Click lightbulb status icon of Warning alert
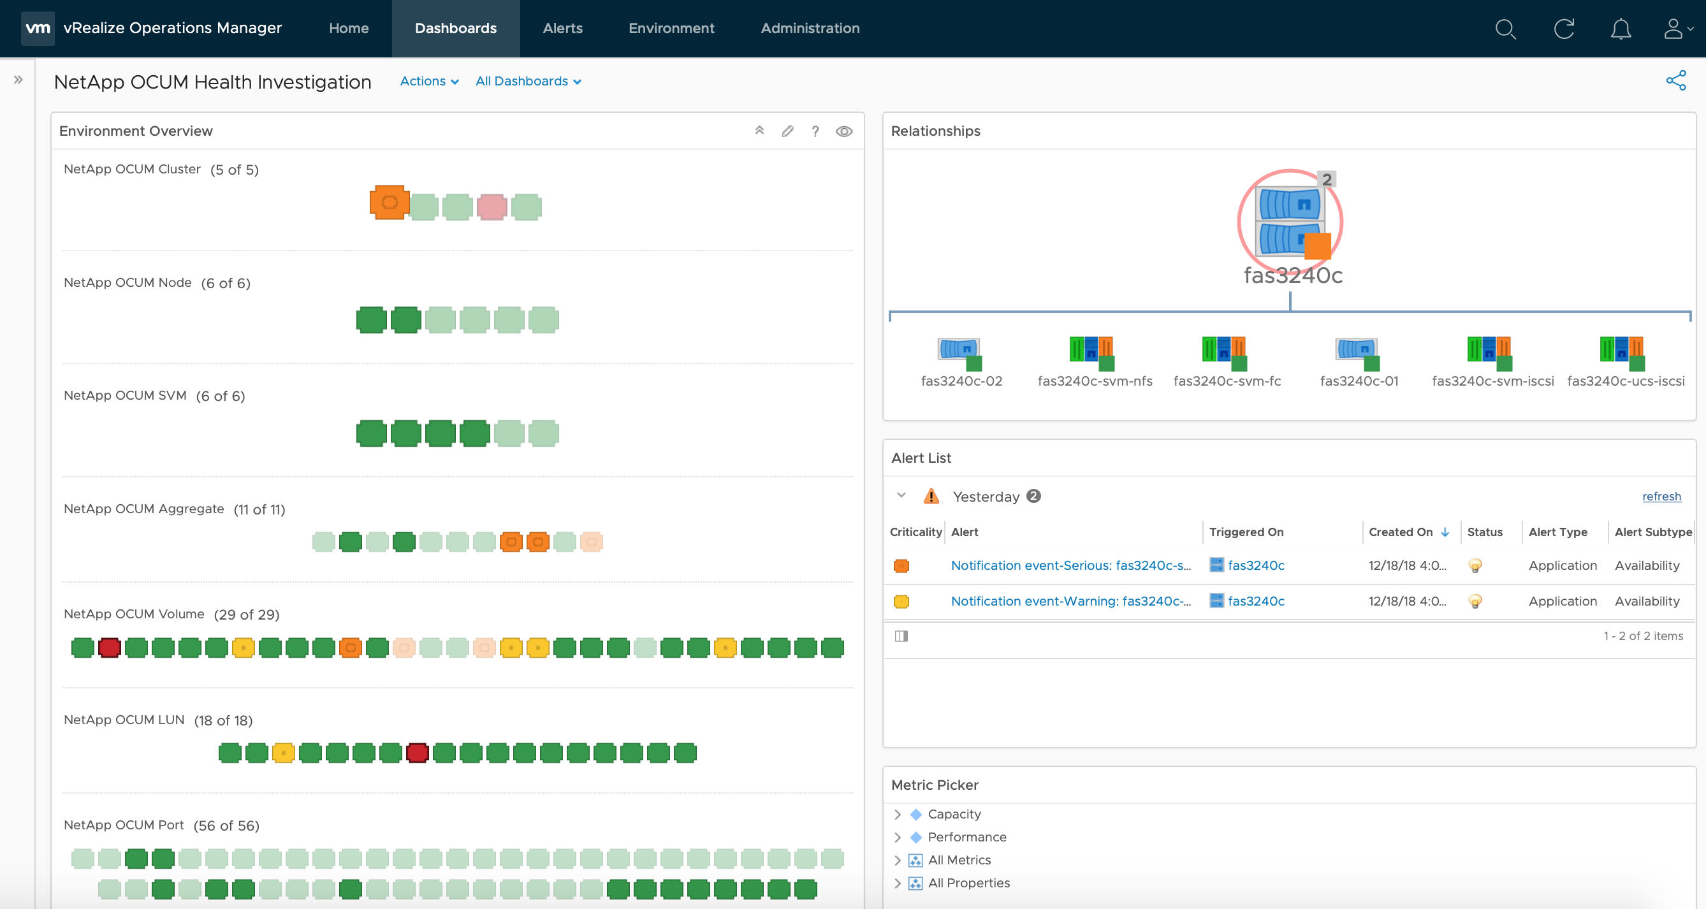The image size is (1706, 909). [x=1475, y=601]
